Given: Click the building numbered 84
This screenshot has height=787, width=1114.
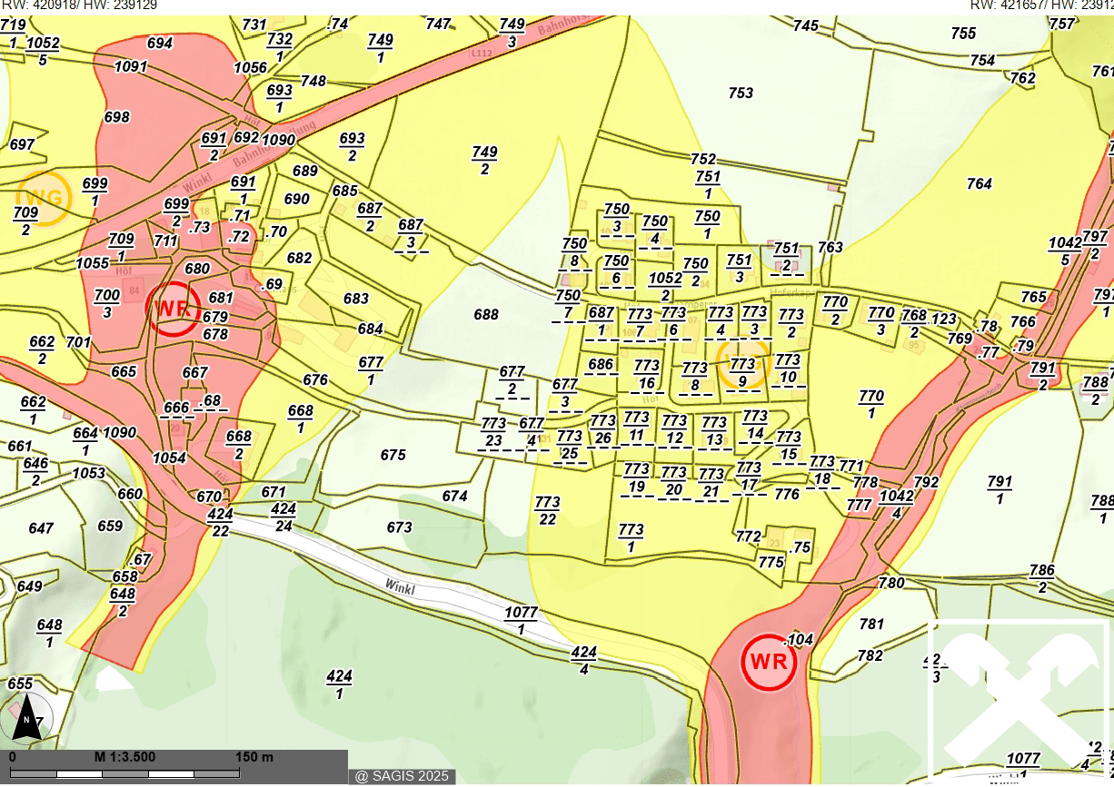Looking at the screenshot, I should coord(134,290).
